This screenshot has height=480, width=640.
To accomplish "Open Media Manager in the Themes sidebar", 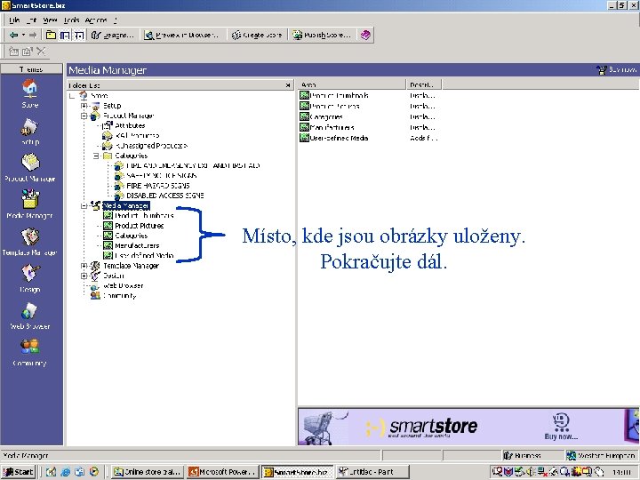I will 30,204.
